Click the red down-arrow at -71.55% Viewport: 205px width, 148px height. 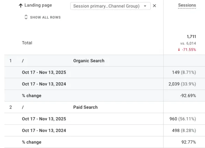[179, 50]
